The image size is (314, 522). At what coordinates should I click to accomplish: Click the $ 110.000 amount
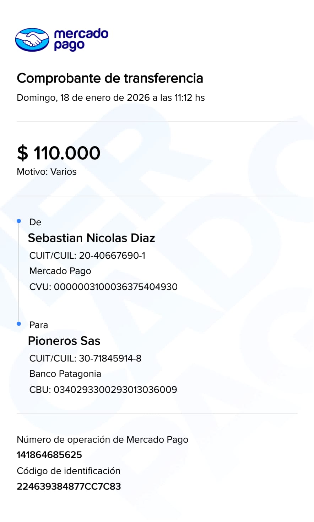(x=59, y=153)
